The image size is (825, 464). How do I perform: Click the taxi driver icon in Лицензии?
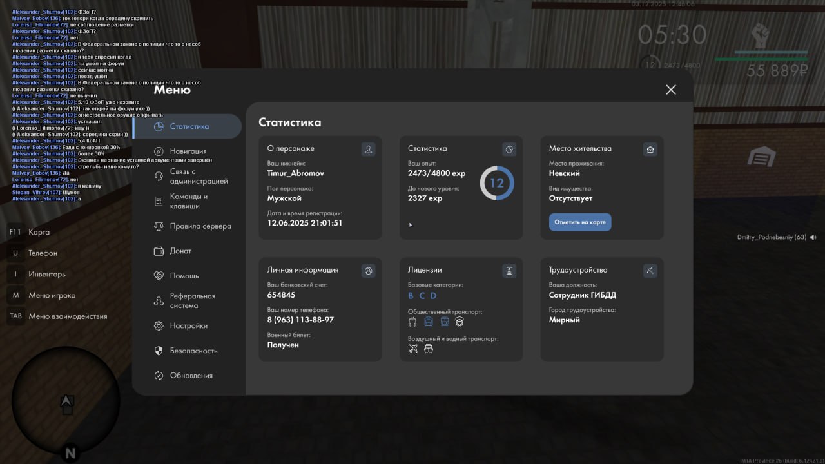[460, 322]
